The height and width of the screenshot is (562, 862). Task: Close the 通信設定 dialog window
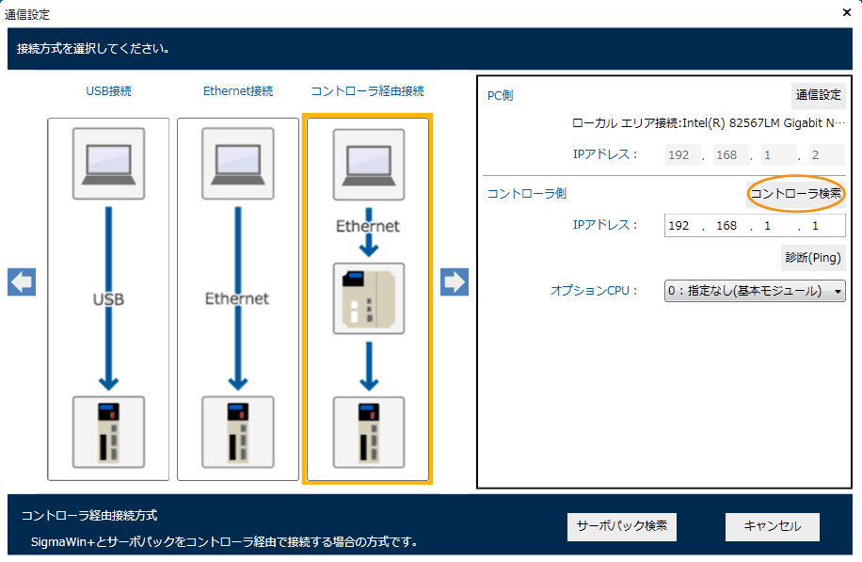(x=845, y=13)
